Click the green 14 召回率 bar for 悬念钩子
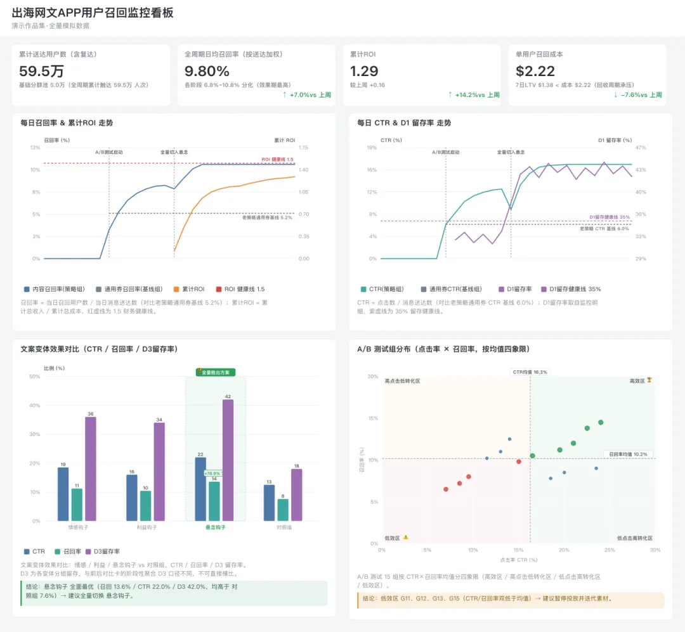This screenshot has height=632, width=685. [214, 501]
